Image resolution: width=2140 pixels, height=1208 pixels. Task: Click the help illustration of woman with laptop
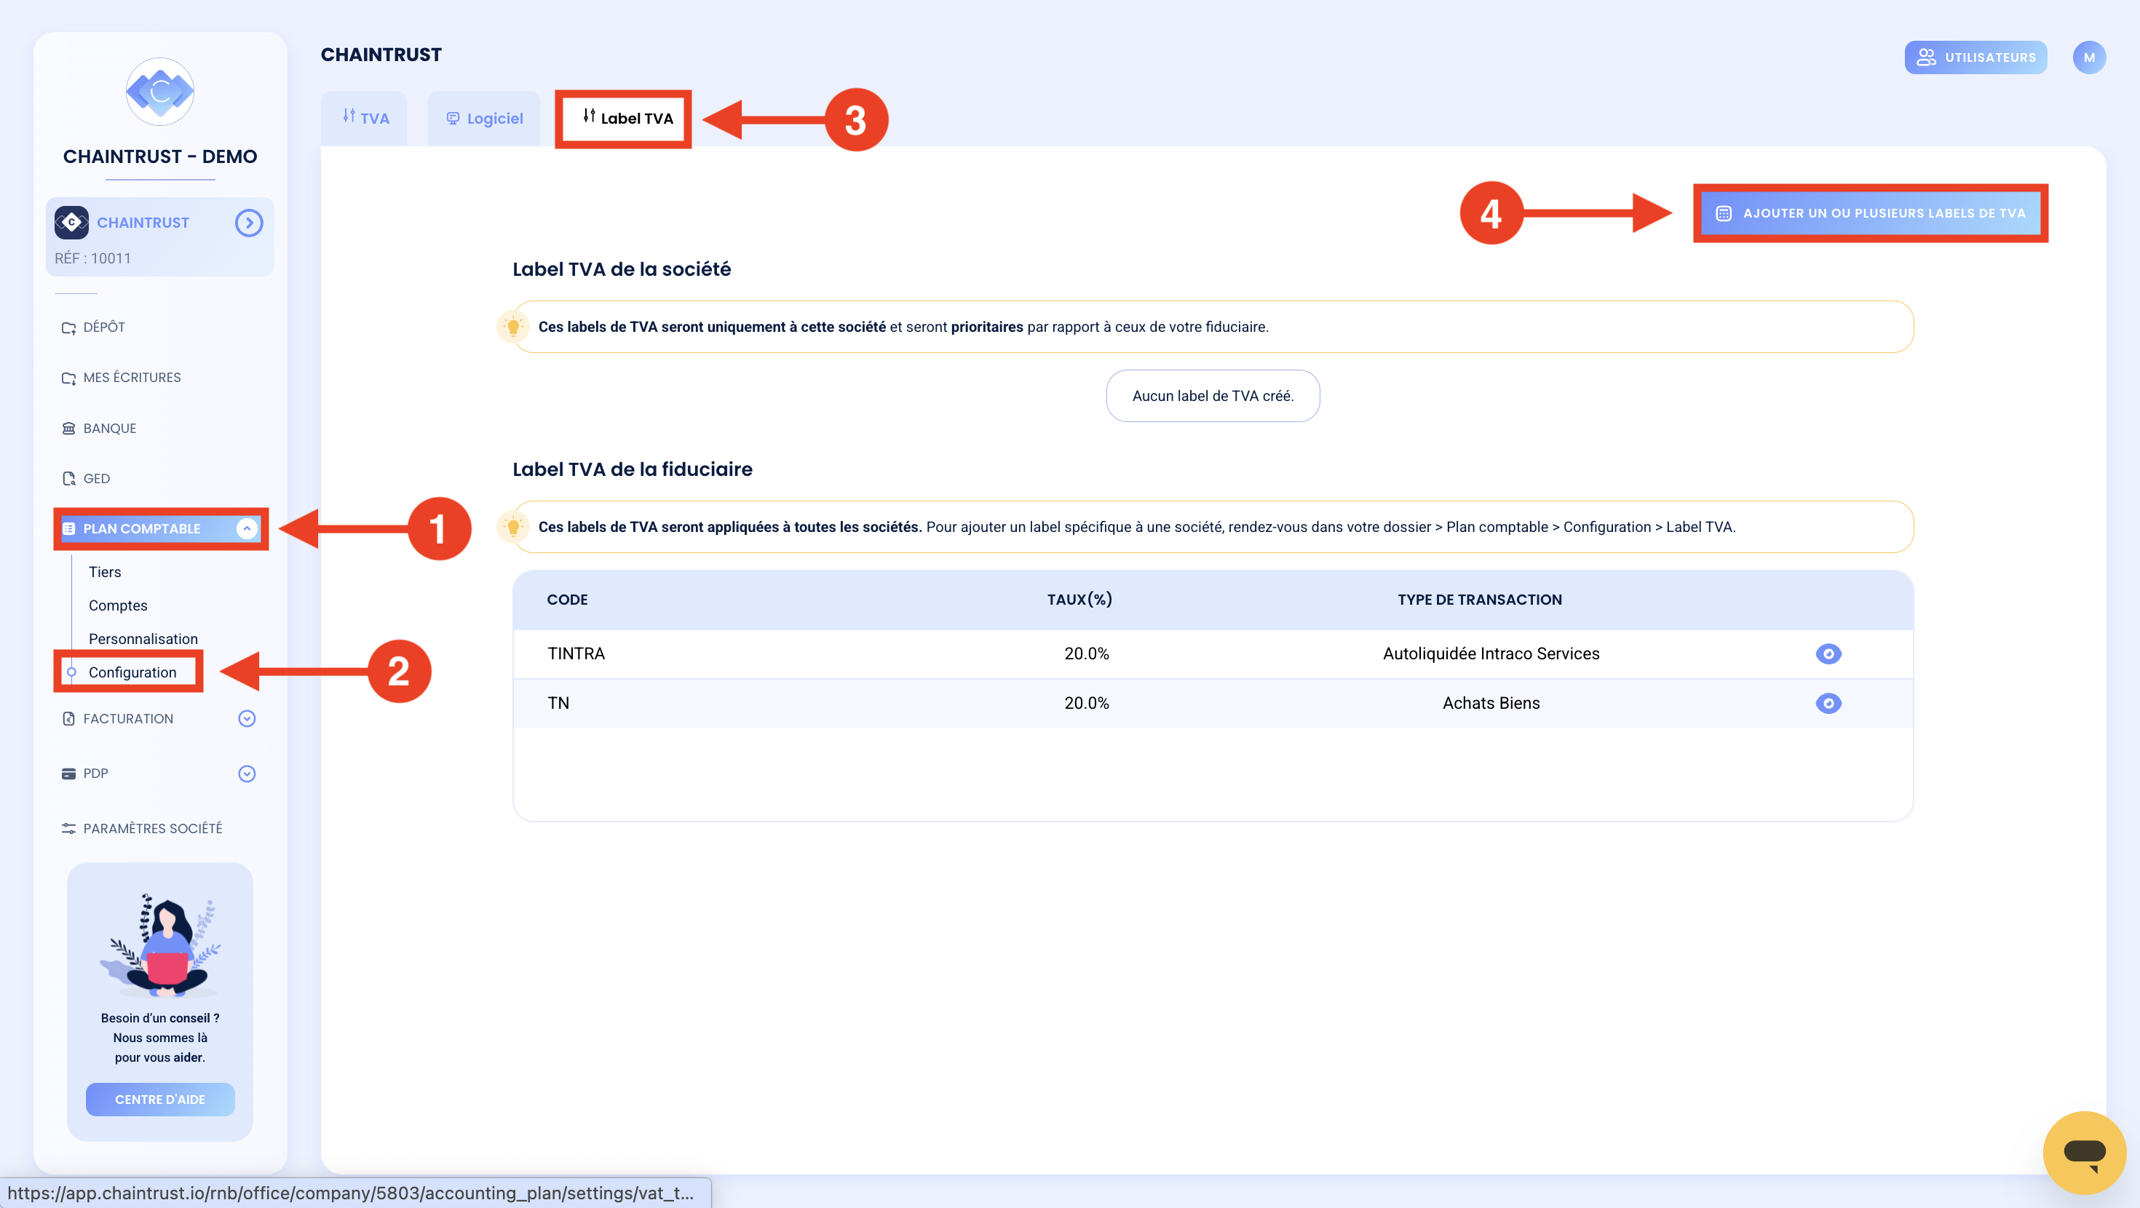tap(160, 945)
